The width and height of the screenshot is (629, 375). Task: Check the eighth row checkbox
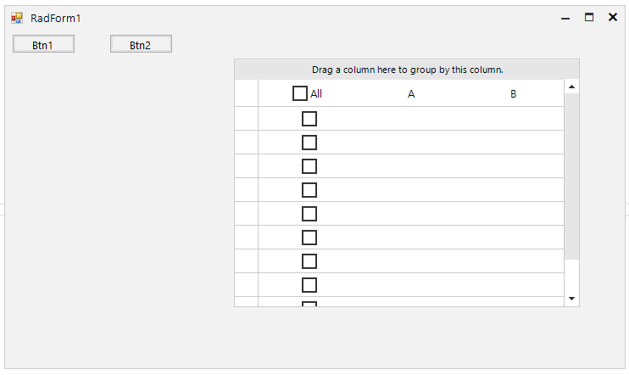pyautogui.click(x=309, y=285)
